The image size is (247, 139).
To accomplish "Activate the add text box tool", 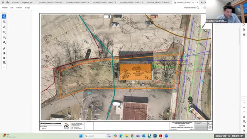I will [x=4, y=37].
